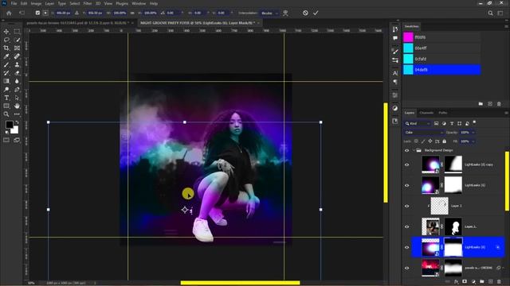This screenshot has width=510, height=286.
Task: Click the foreground color black box
Action: (9, 125)
